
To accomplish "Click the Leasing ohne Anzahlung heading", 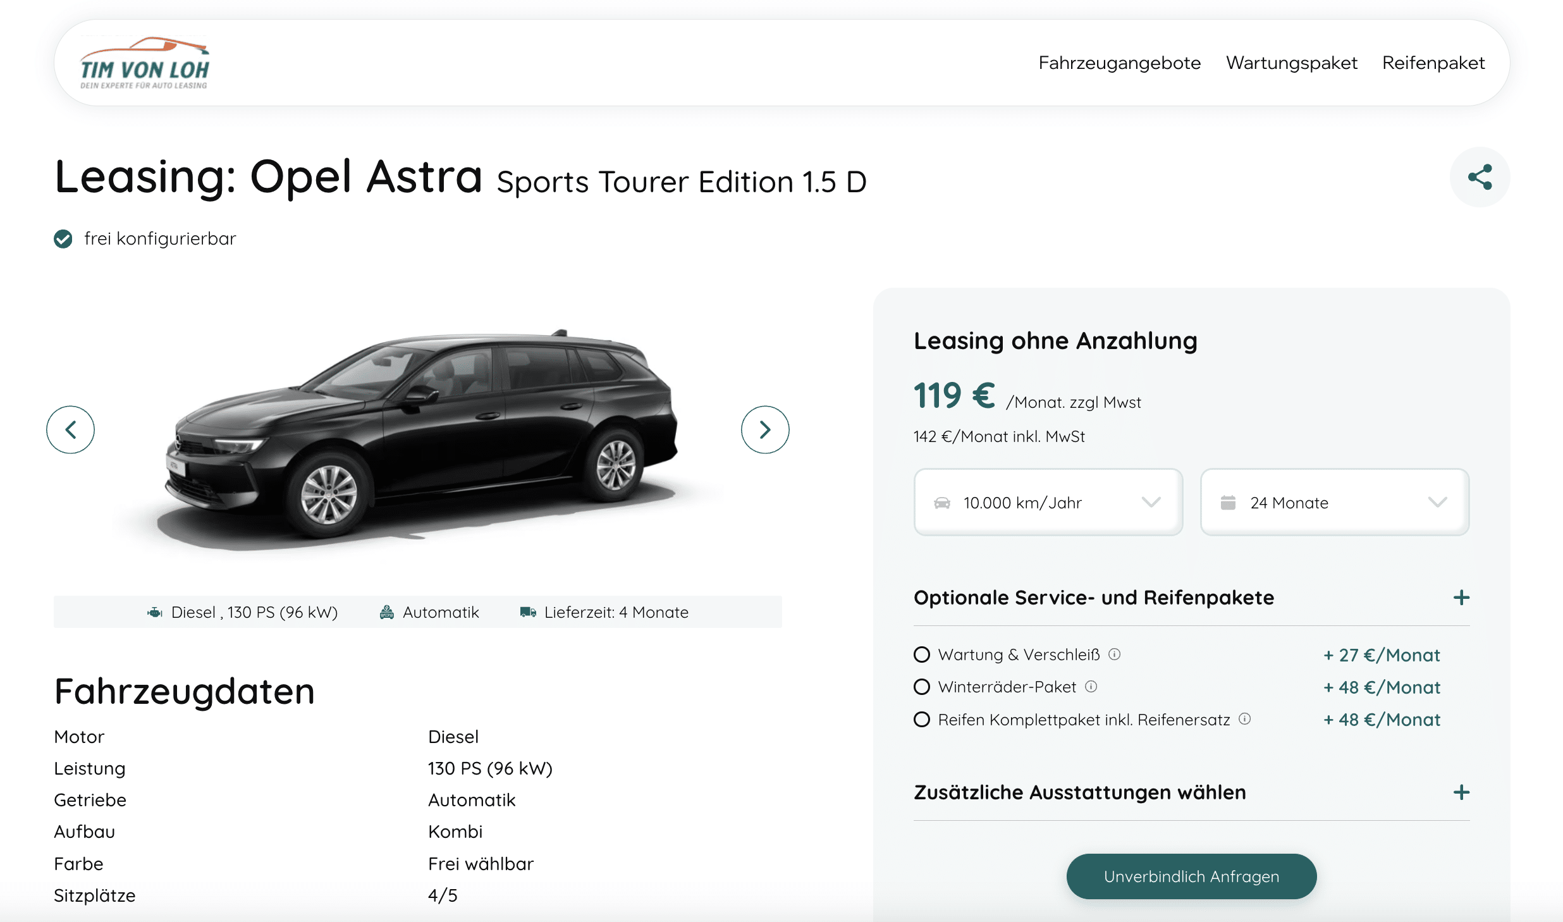I will click(1055, 341).
